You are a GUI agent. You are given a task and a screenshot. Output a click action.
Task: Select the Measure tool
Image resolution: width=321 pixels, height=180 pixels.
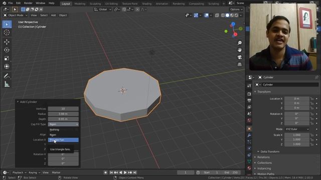coord(7,84)
